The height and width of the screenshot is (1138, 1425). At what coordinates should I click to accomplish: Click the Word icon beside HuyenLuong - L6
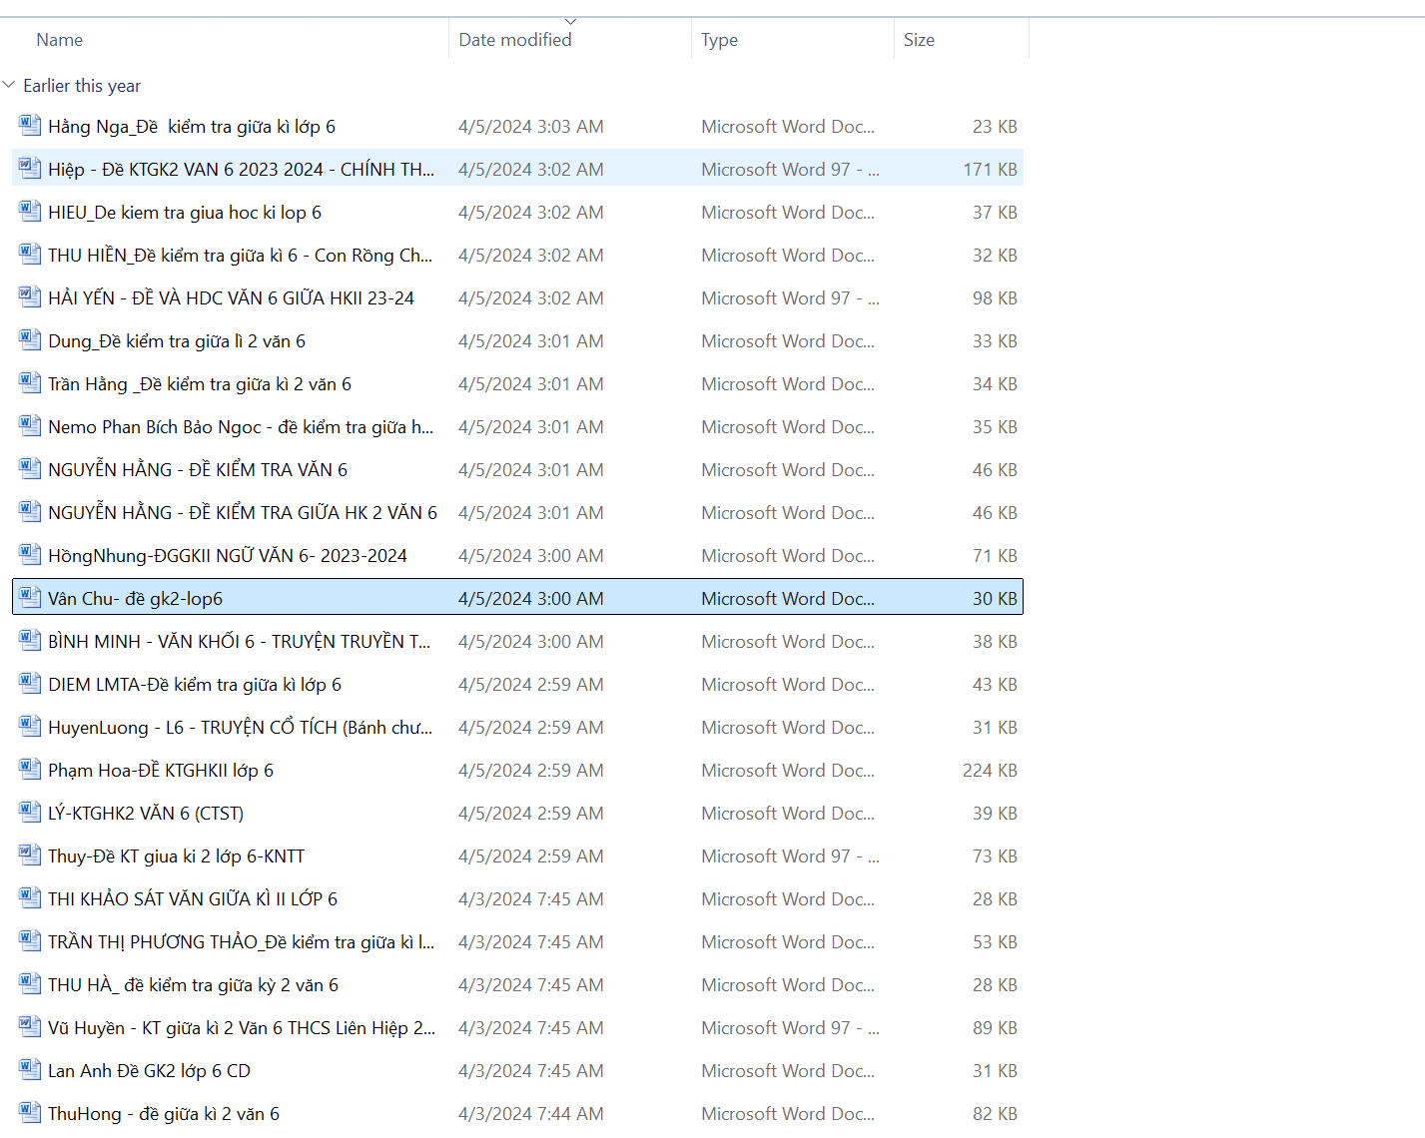(30, 727)
